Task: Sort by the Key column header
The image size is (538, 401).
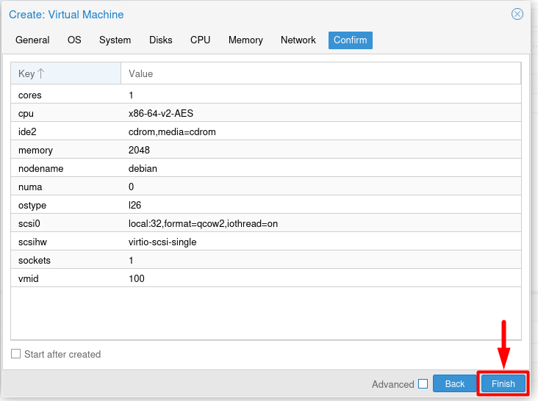Action: click(66, 73)
